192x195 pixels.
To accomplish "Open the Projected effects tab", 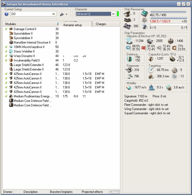I will 92,192.
